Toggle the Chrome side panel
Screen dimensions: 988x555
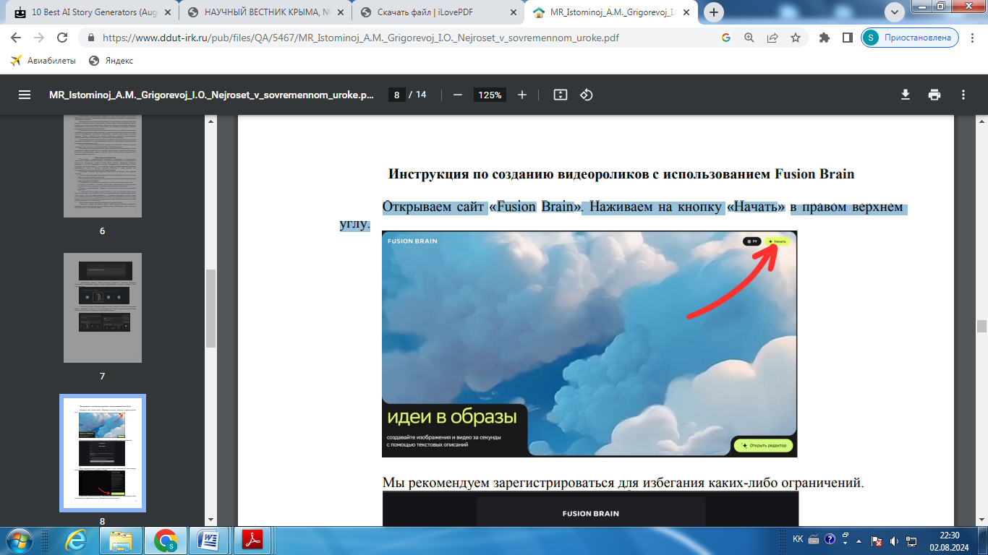(x=847, y=38)
